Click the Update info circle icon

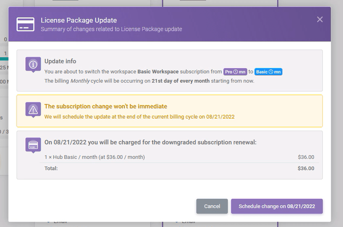coord(33,65)
